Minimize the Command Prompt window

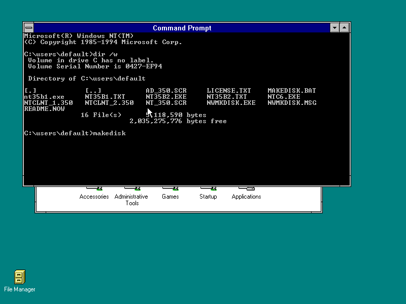pyautogui.click(x=334, y=28)
